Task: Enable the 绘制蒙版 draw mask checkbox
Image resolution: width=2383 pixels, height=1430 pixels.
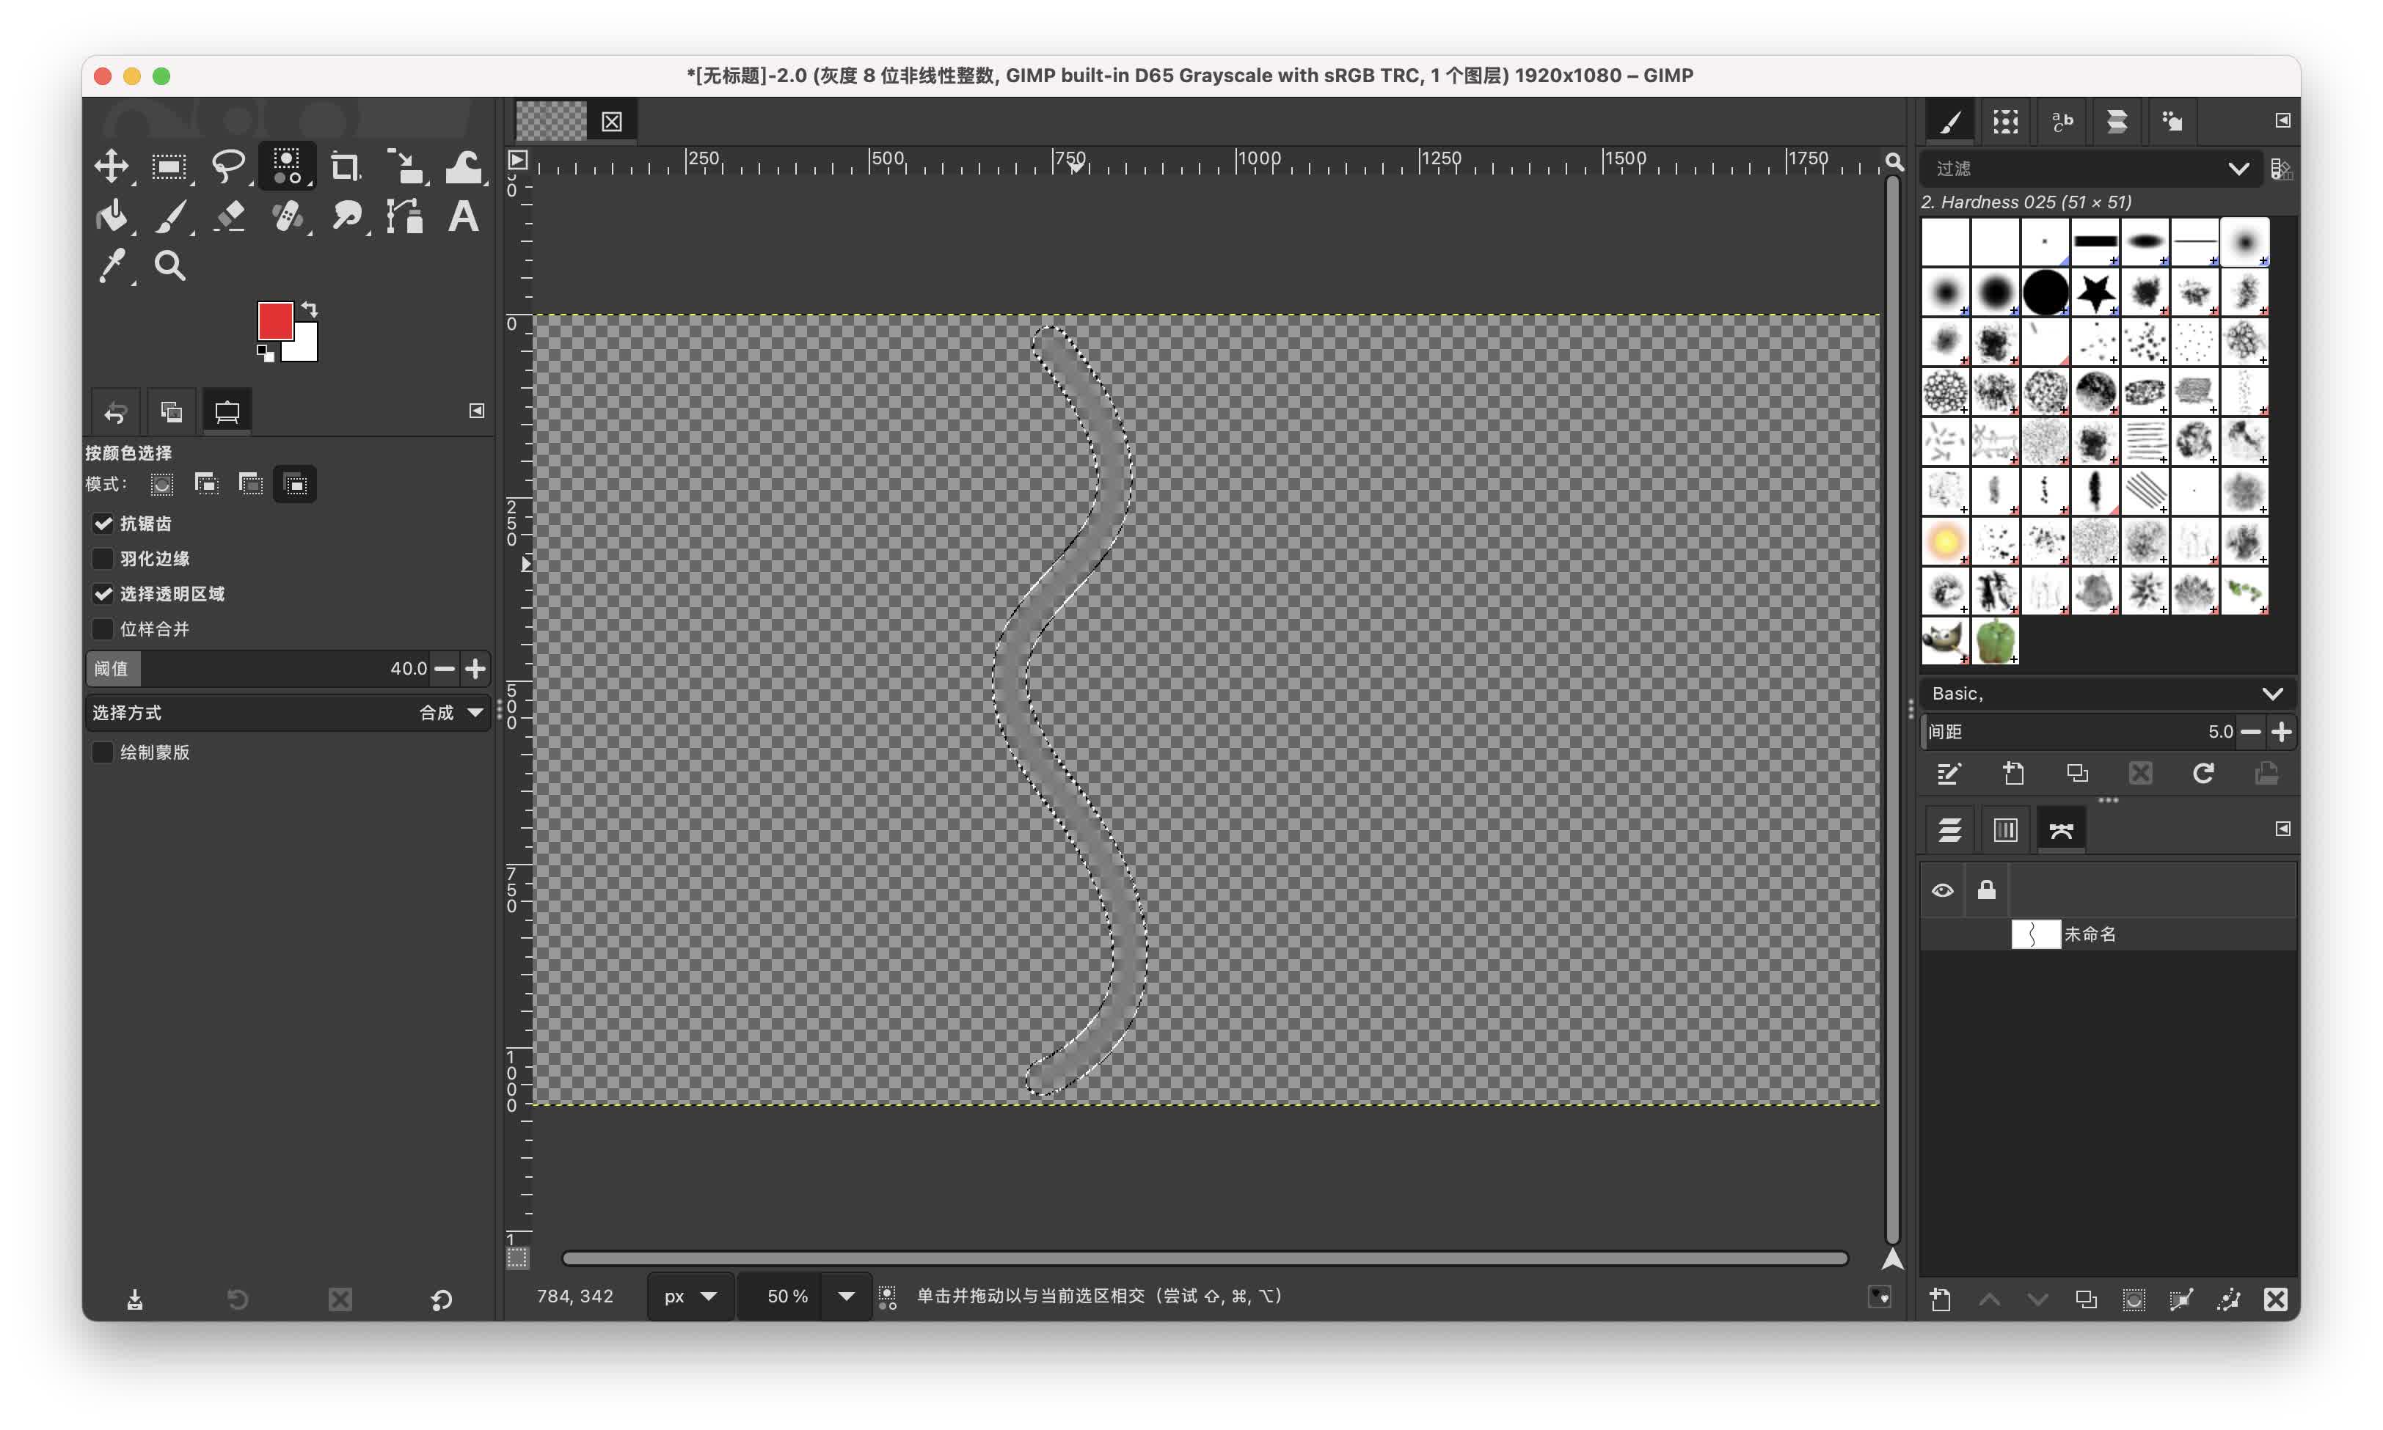Action: pos(103,752)
